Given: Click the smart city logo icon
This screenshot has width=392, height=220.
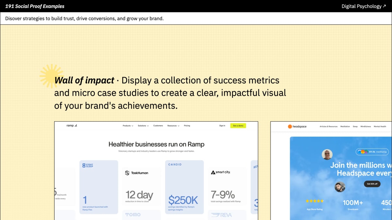Looking at the screenshot, I should (213, 172).
